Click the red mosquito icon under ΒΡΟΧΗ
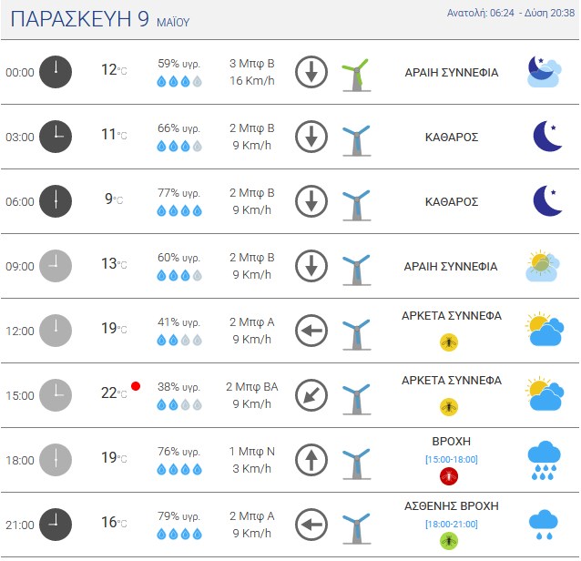The height and width of the screenshot is (561, 581). point(449,475)
